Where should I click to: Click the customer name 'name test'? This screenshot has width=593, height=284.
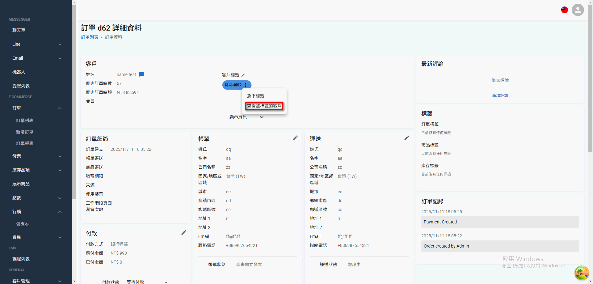point(126,74)
